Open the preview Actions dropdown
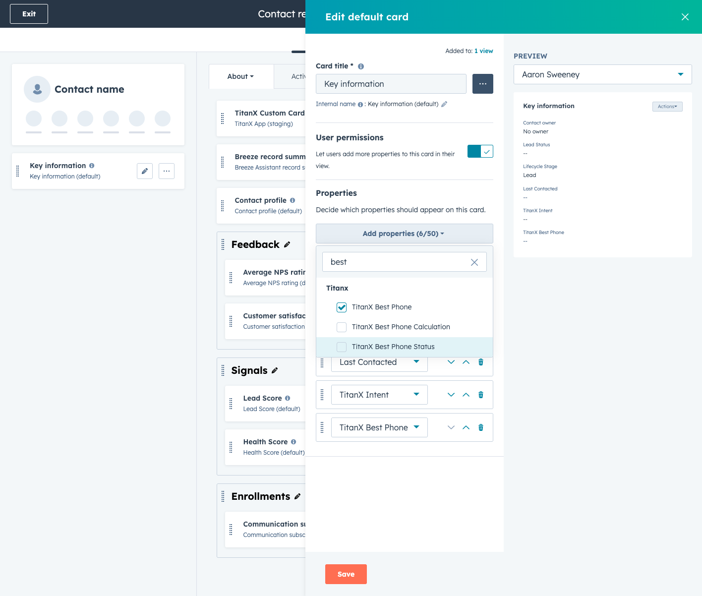Viewport: 702px width, 596px height. click(667, 107)
